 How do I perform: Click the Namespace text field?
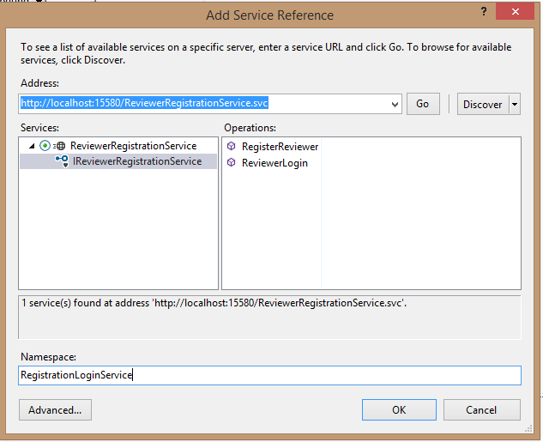(x=269, y=375)
